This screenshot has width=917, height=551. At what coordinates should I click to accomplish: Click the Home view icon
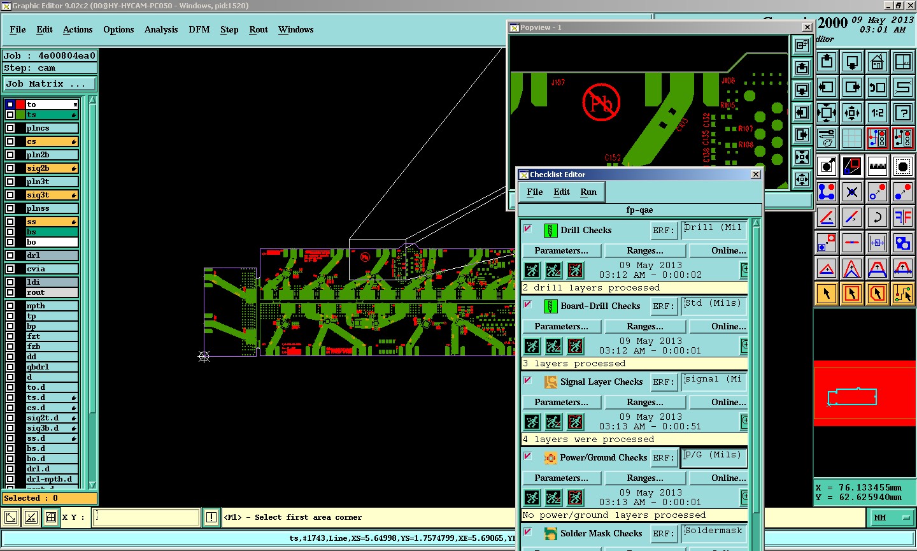point(878,62)
